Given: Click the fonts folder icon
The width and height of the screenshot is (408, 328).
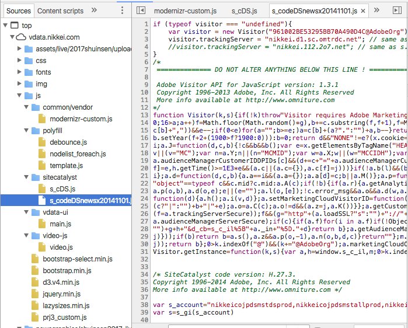Looking at the screenshot, I should (x=29, y=72).
